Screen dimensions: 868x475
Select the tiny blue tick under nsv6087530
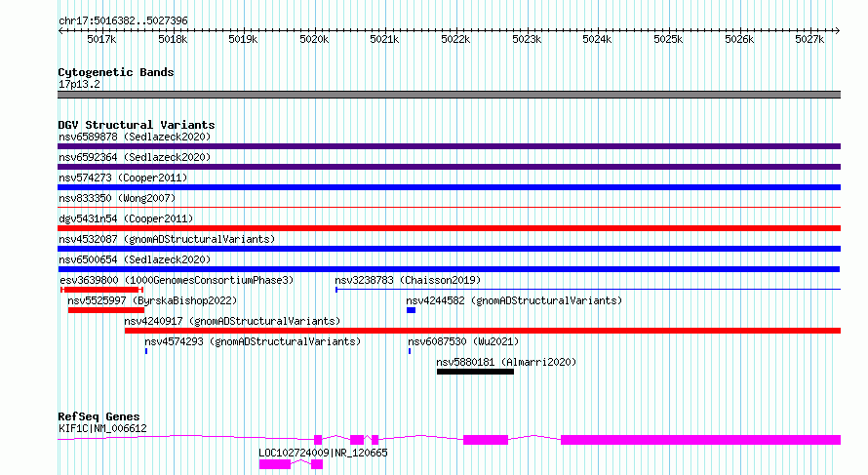pyautogui.click(x=410, y=351)
